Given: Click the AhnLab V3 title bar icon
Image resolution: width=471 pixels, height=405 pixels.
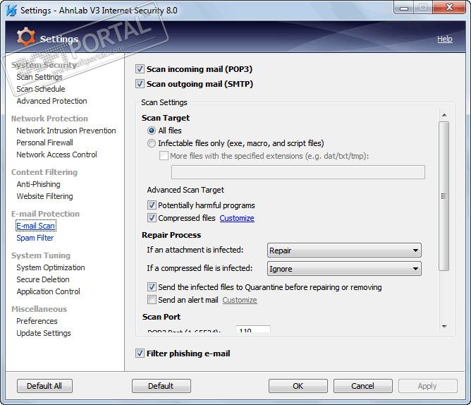Looking at the screenshot, I should coord(11,10).
